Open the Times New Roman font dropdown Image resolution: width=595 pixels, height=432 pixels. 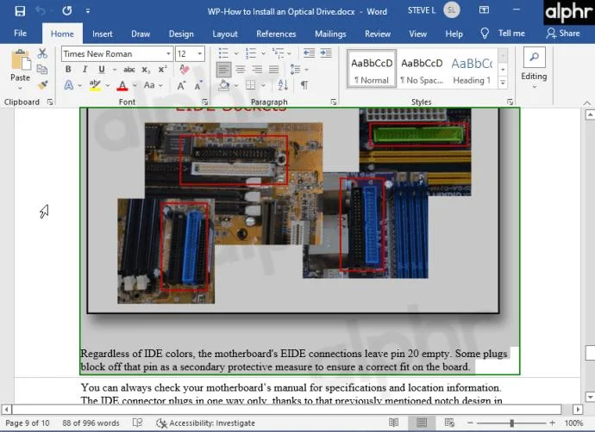(168, 53)
